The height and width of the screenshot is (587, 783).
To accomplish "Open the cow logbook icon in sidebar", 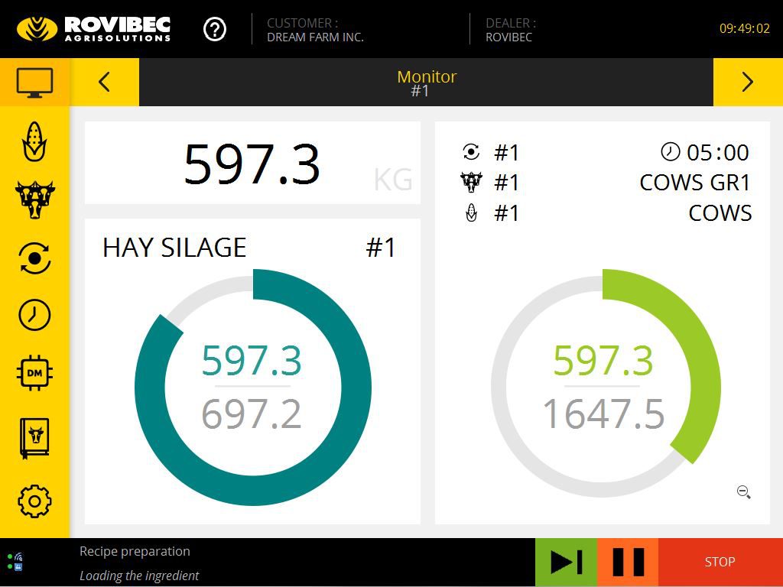I will click(x=34, y=438).
